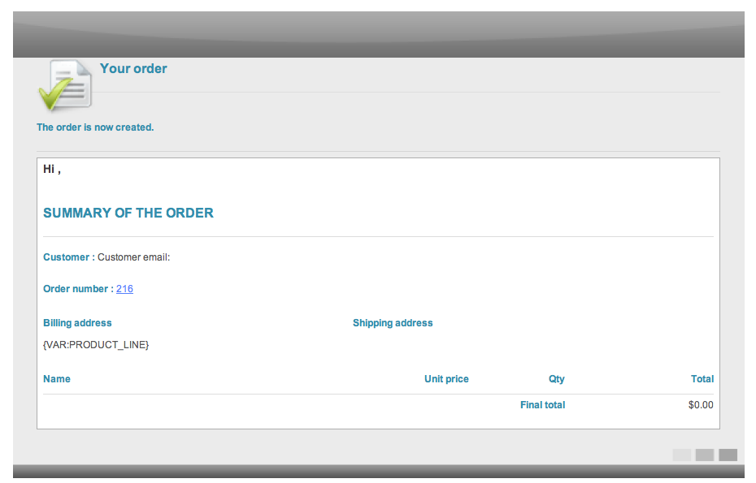Click the "Name" column header
The width and height of the screenshot is (756, 483).
[57, 379]
